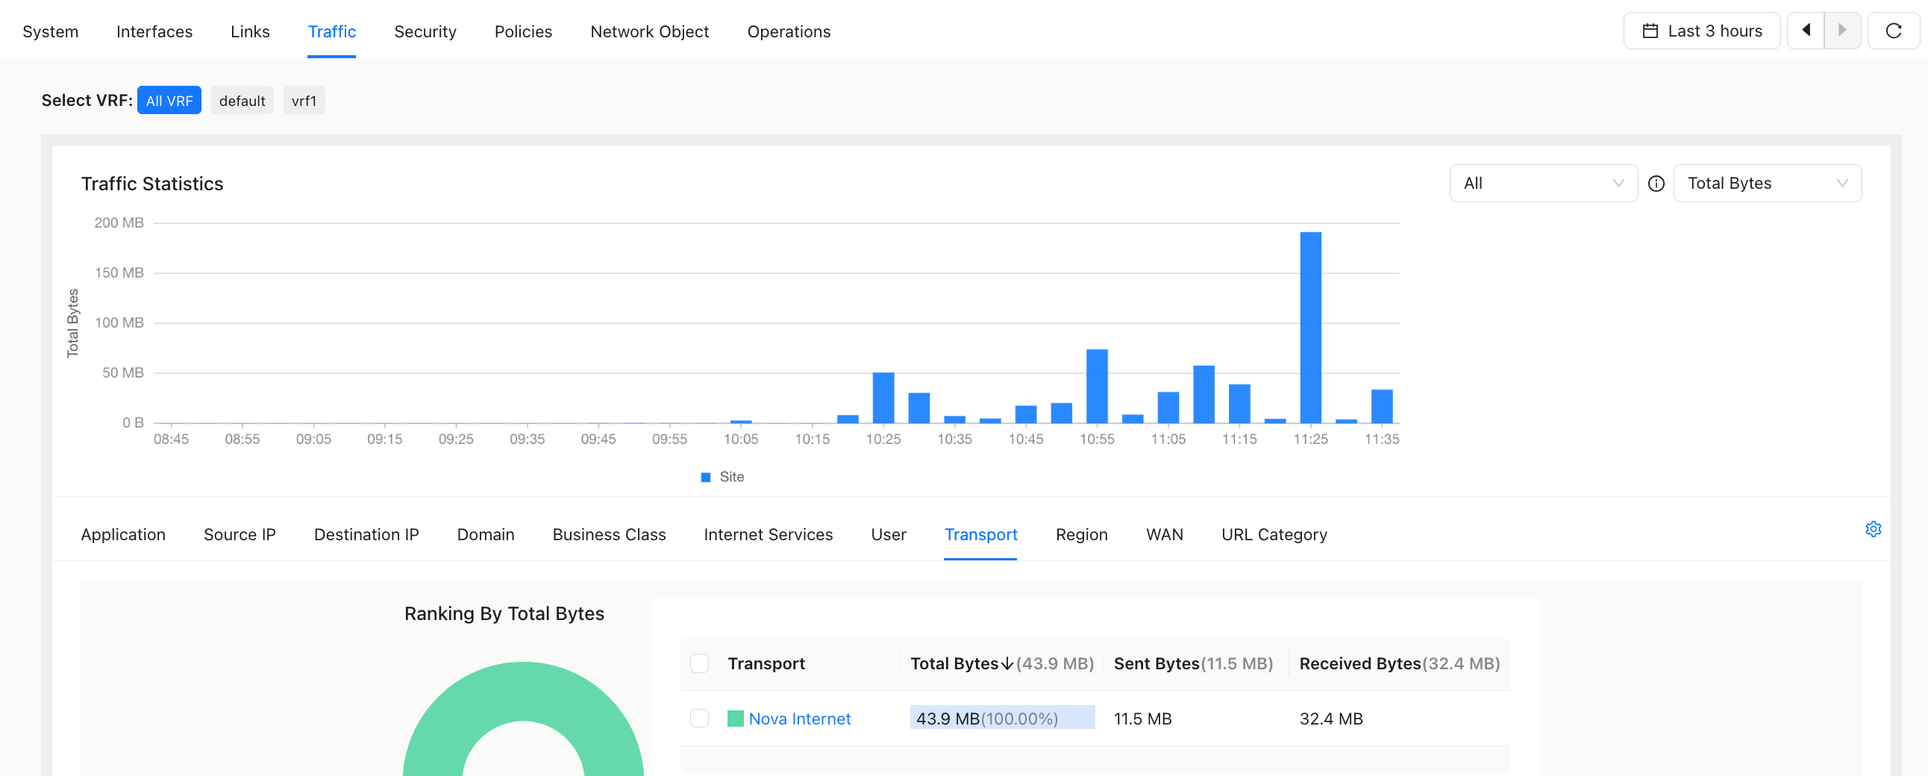This screenshot has width=1928, height=776.
Task: Open the Last 3 hours time selector
Action: (x=1701, y=31)
